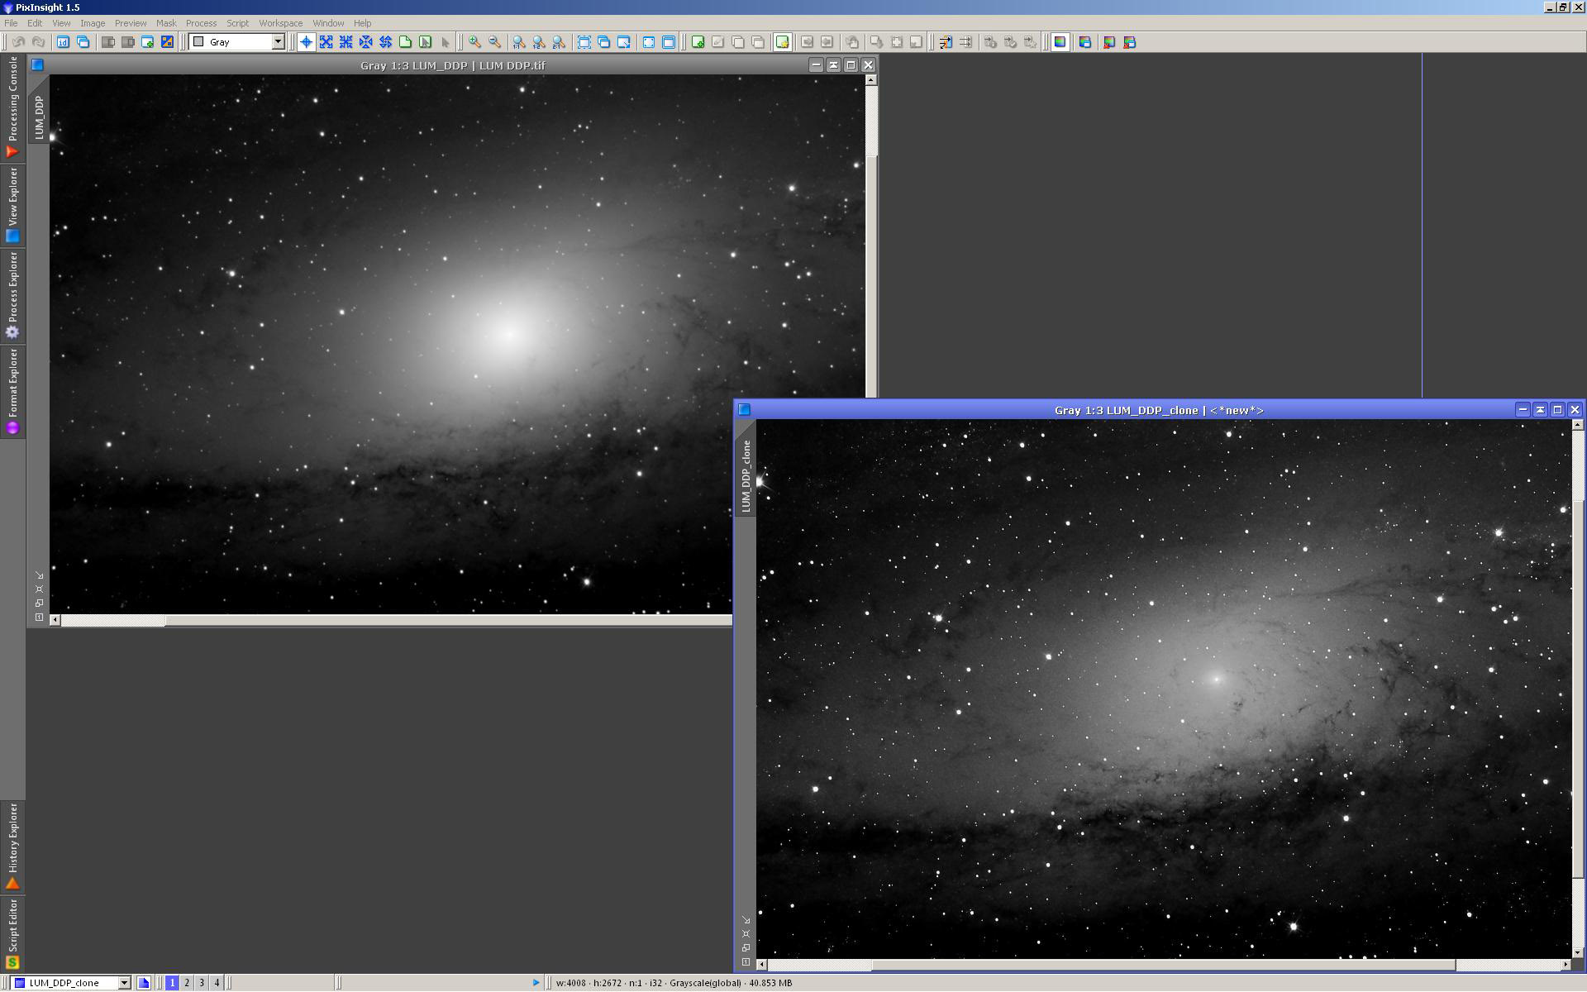Click the new preview green page icon
Image resolution: width=1587 pixels, height=992 pixels.
pyautogui.click(x=405, y=42)
